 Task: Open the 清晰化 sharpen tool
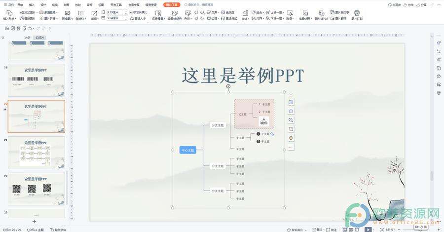pyautogui.click(x=81, y=15)
